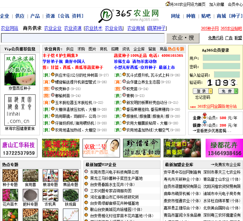Open the 肥料专题 fertilizer thumbnail
Screen dimensions: 243x221
31,195
